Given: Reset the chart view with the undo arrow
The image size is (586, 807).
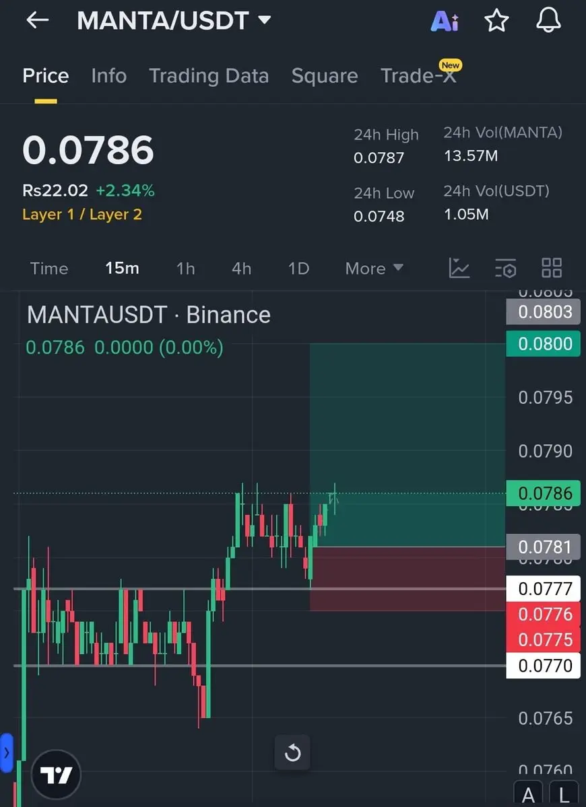Looking at the screenshot, I should click(x=292, y=752).
